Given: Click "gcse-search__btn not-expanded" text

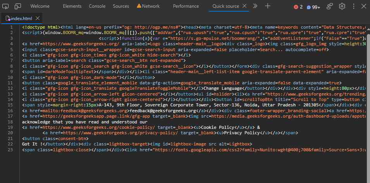Looking at the screenshot, I should (143, 61).
